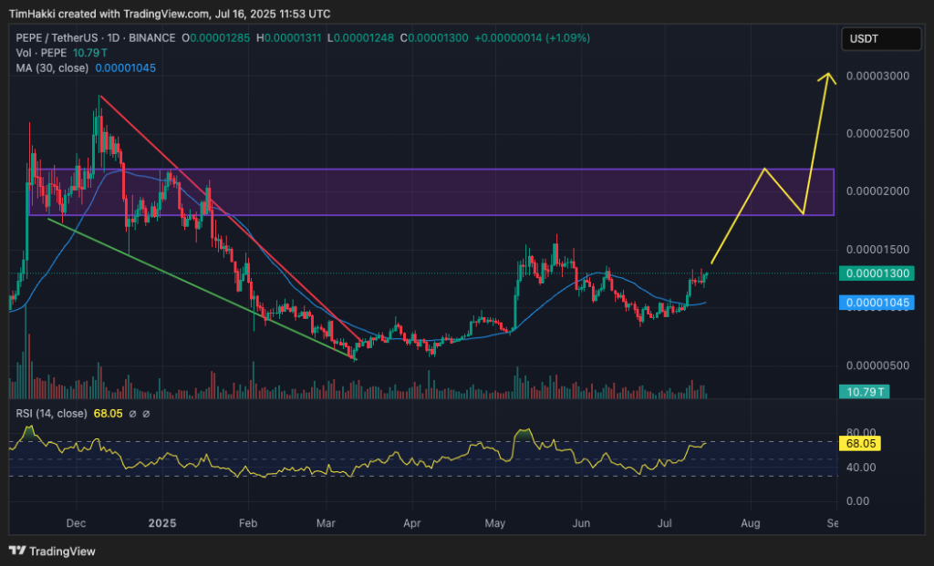Viewport: 934px width, 566px height.
Task: Click the Apr label on time axis
Action: point(411,523)
